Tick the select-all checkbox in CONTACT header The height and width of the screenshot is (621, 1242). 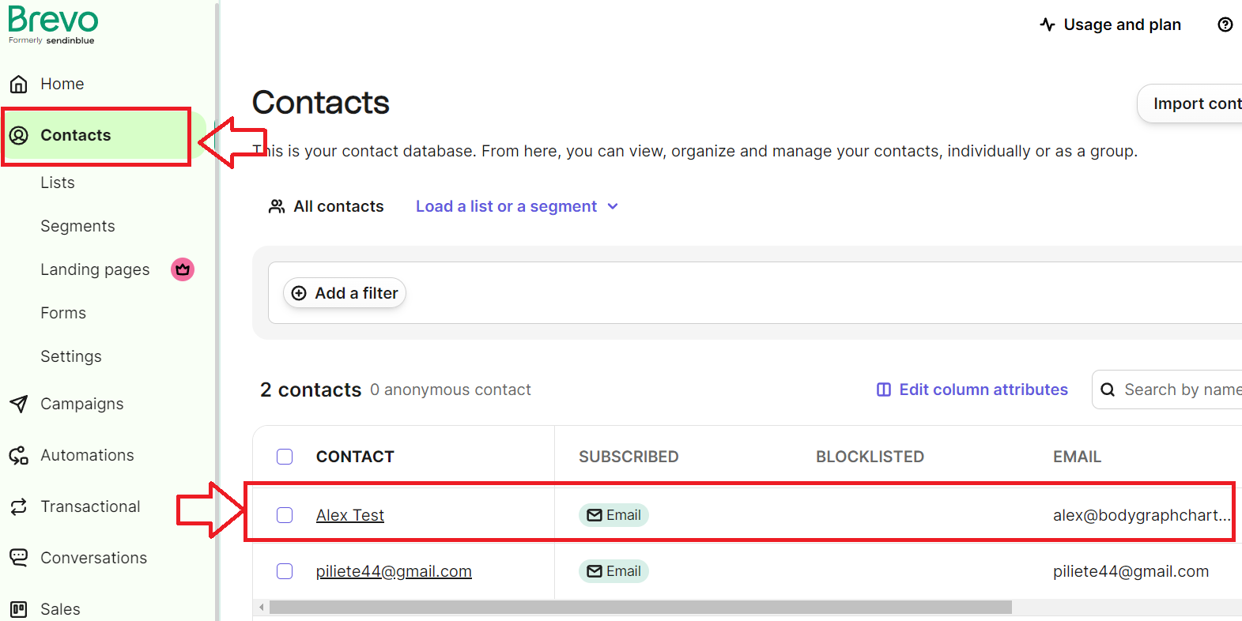(285, 457)
